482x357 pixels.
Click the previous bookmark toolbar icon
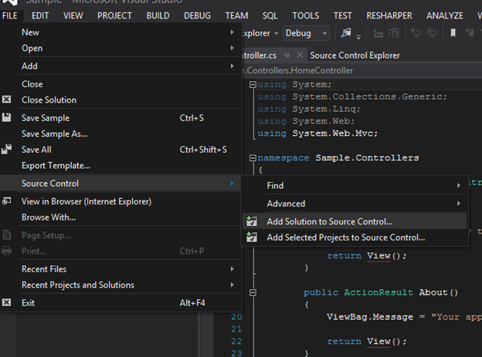click(470, 32)
